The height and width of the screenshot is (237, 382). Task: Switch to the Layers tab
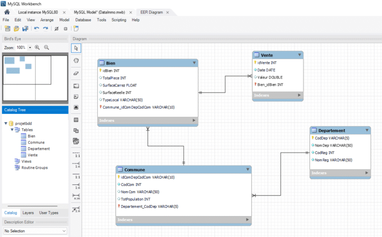coord(28,213)
